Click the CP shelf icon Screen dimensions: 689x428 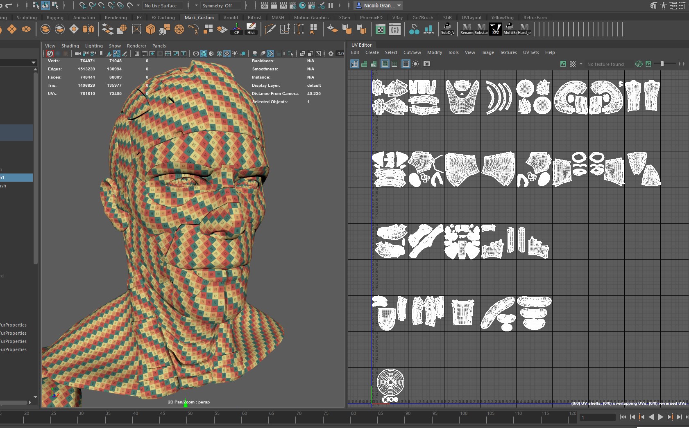click(x=237, y=29)
